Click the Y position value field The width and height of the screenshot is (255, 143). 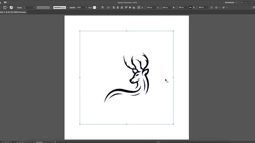pos(167,8)
